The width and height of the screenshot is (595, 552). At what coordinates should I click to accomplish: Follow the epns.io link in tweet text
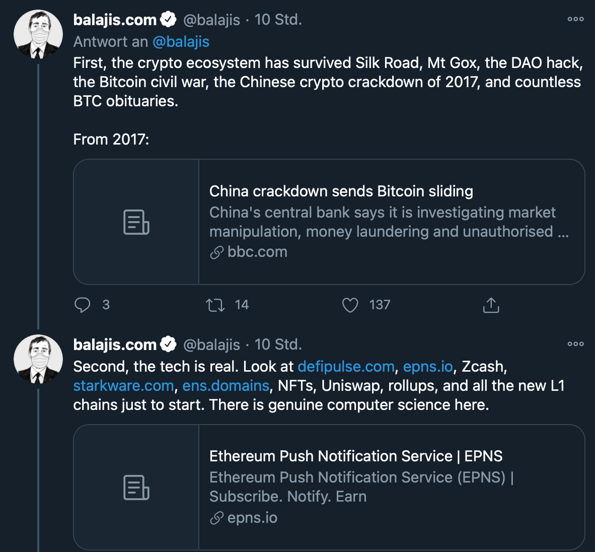[x=427, y=366]
